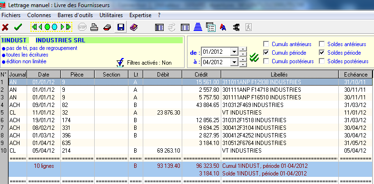Click the Echéance column header
This screenshot has height=184, width=374.
click(355, 74)
